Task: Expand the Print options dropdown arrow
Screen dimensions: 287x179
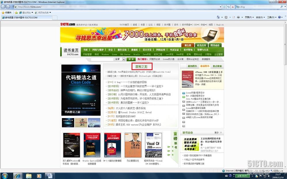Action: pyautogui.click(x=242, y=17)
